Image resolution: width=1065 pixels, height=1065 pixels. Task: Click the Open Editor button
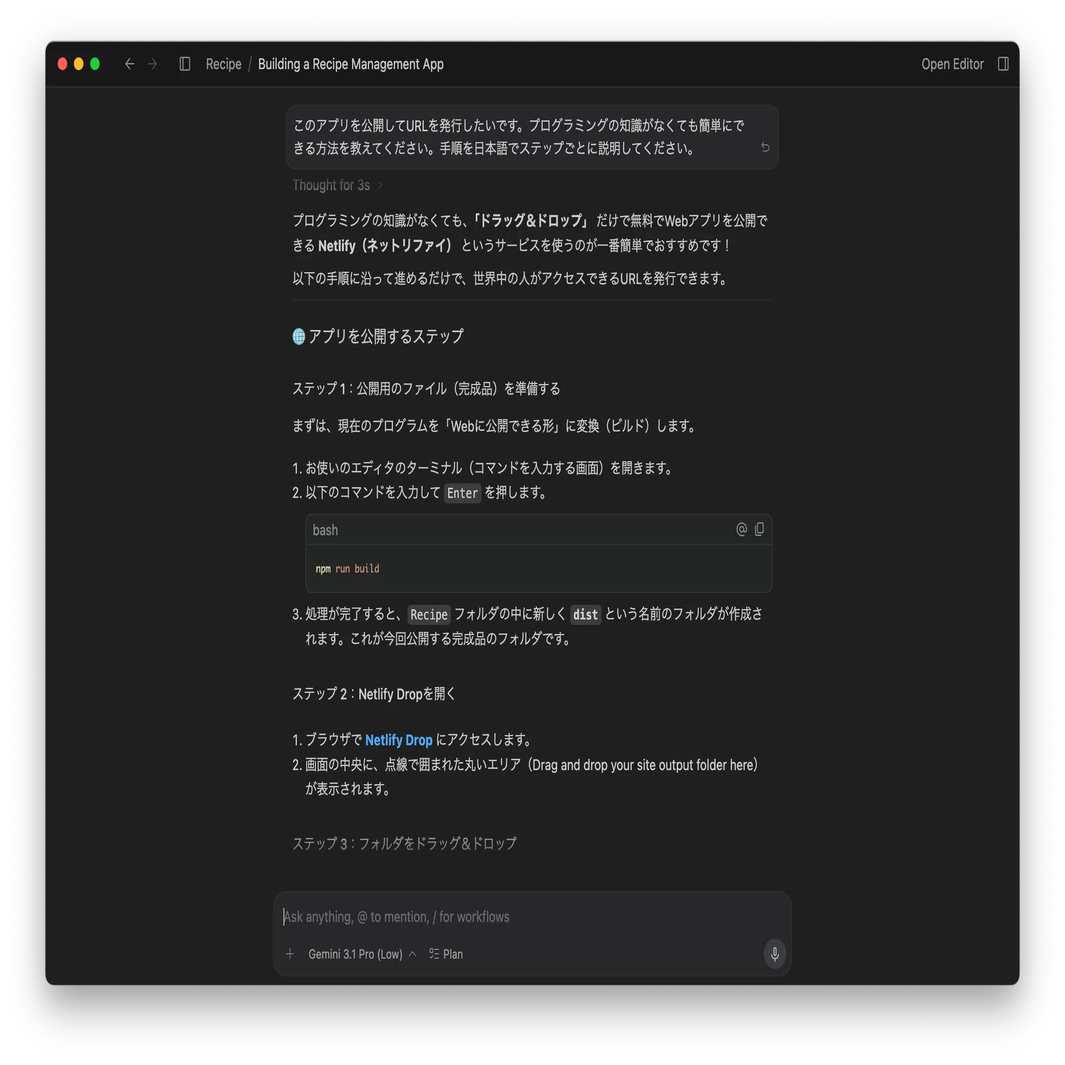pyautogui.click(x=952, y=64)
